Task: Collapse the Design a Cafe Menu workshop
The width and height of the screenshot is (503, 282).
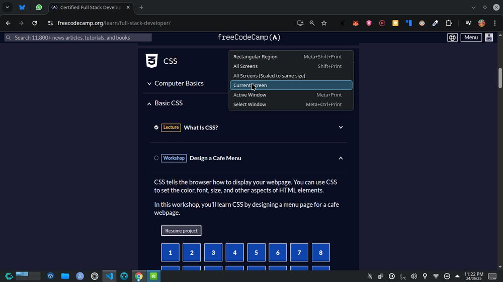Action: click(x=341, y=158)
